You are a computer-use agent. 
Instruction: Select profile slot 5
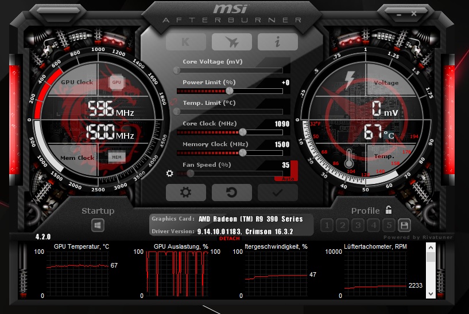pyautogui.click(x=389, y=225)
